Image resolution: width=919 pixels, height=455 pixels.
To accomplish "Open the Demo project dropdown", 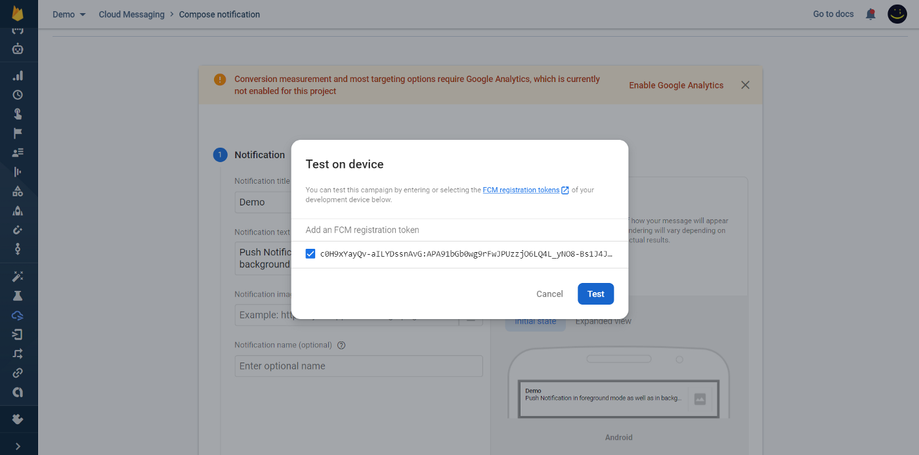I will (x=69, y=14).
